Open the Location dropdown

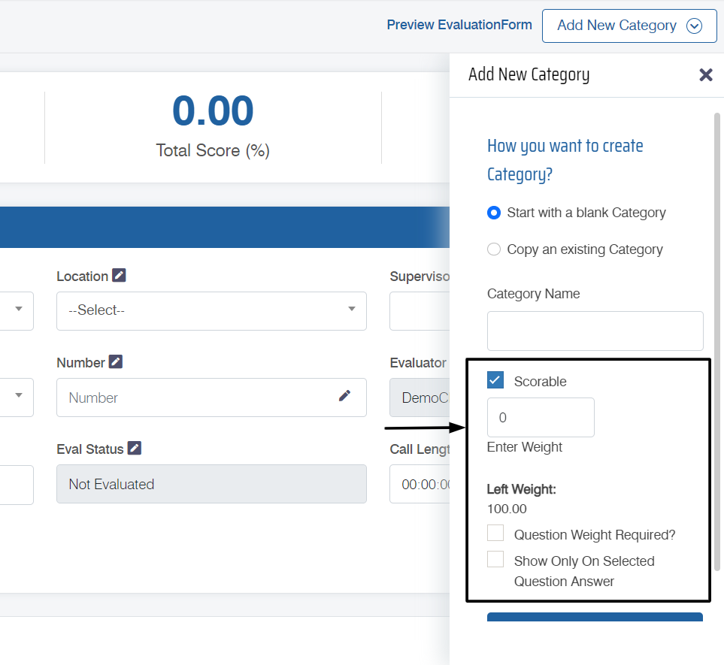211,310
